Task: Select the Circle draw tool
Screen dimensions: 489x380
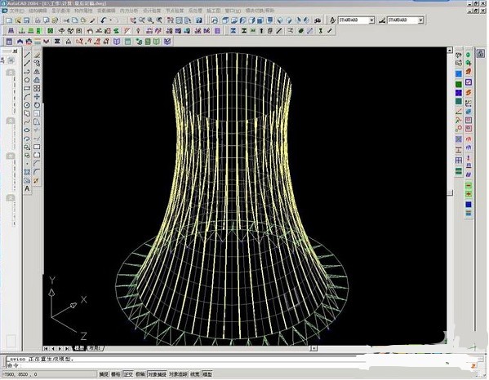Action: pyautogui.click(x=27, y=105)
